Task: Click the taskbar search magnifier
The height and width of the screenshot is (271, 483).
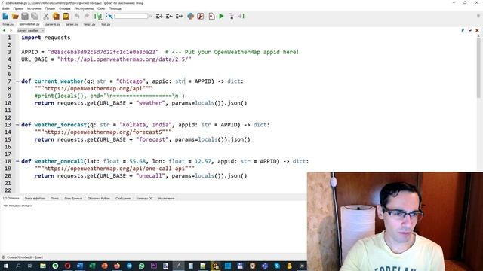Action: click(x=18, y=266)
